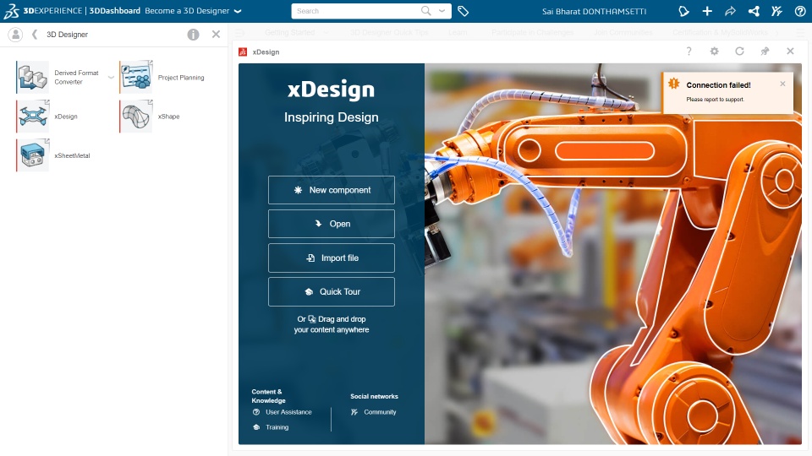The image size is (812, 456).
Task: Click user name Sai Bharat DONTHAMSETTI
Action: [x=594, y=11]
